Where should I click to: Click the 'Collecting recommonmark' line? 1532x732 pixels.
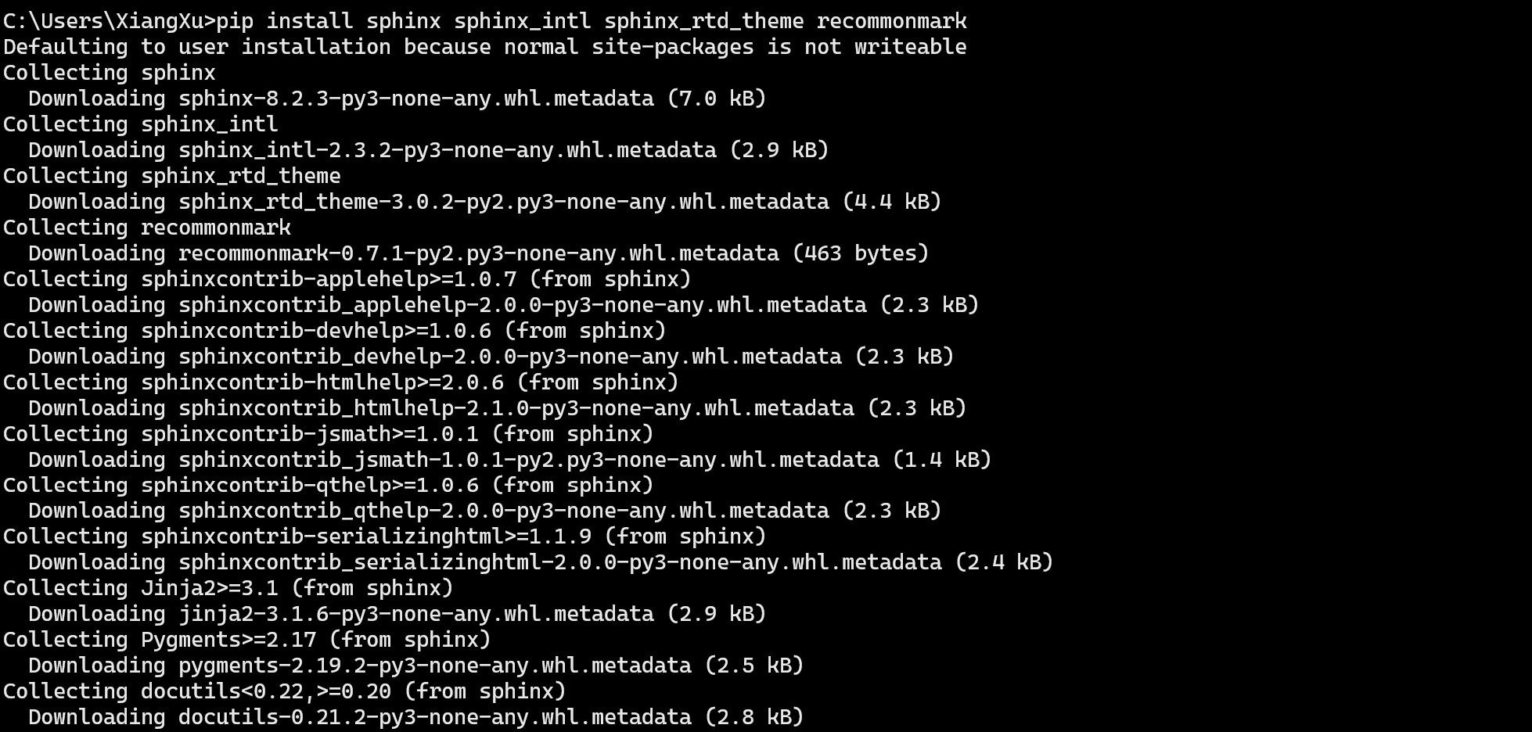147,228
